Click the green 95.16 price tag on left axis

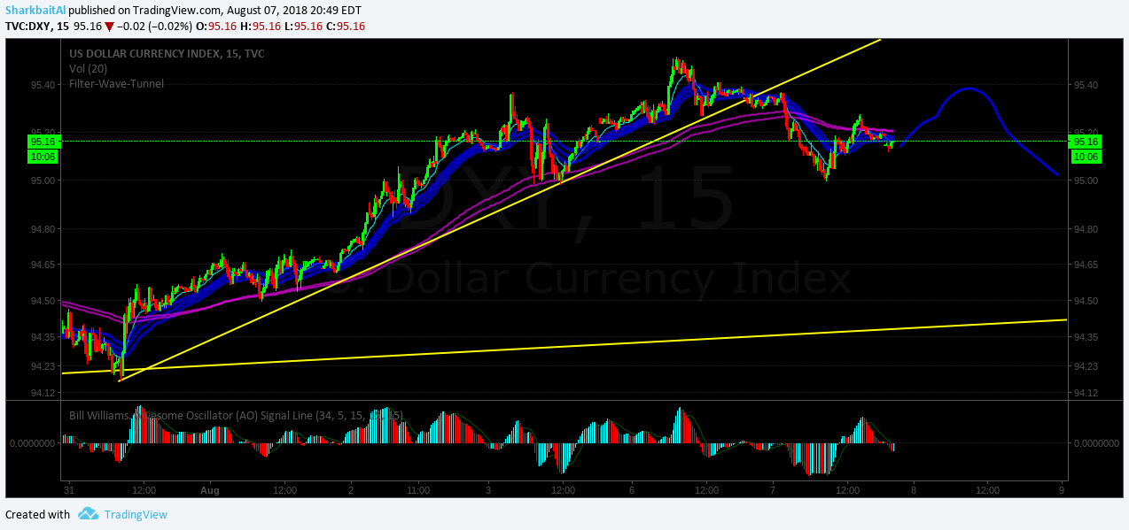[x=43, y=141]
